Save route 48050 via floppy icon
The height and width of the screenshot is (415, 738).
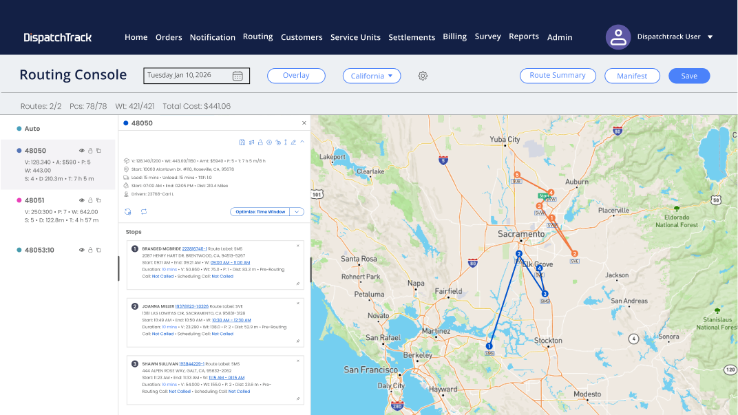pyautogui.click(x=242, y=142)
